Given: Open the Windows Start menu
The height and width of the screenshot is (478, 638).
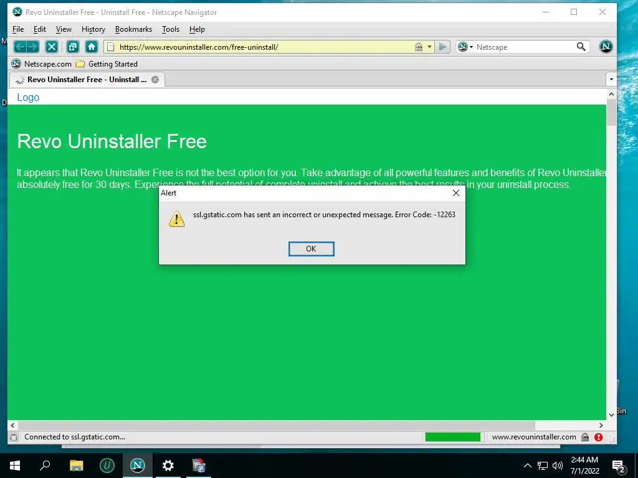Looking at the screenshot, I should 15,466.
